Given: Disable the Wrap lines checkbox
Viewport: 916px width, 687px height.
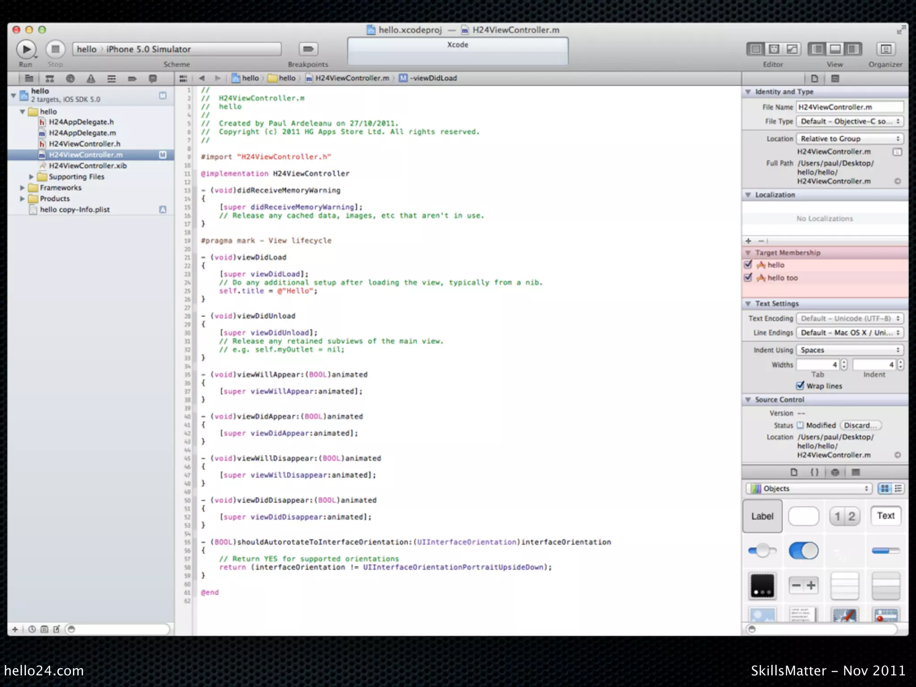Looking at the screenshot, I should pos(800,386).
